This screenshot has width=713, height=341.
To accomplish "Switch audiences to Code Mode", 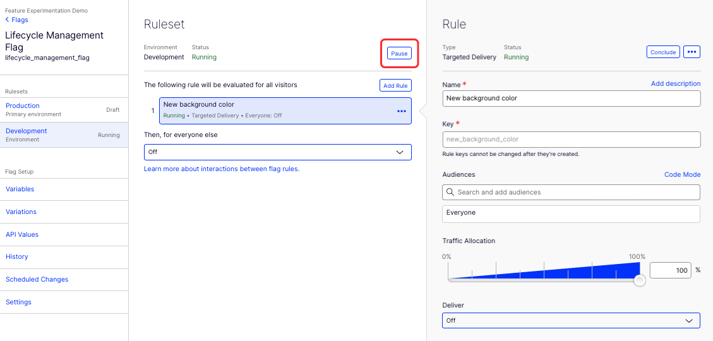I will click(x=682, y=174).
